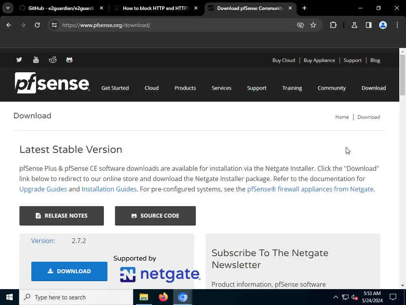406x305 pixels.
Task: Follow the Buy Appliance link
Action: pyautogui.click(x=319, y=60)
